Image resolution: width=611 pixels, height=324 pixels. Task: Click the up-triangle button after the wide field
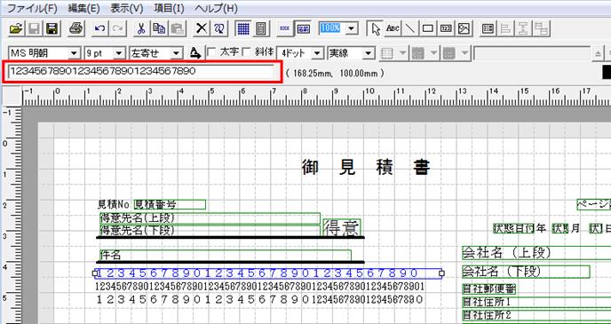point(598,54)
